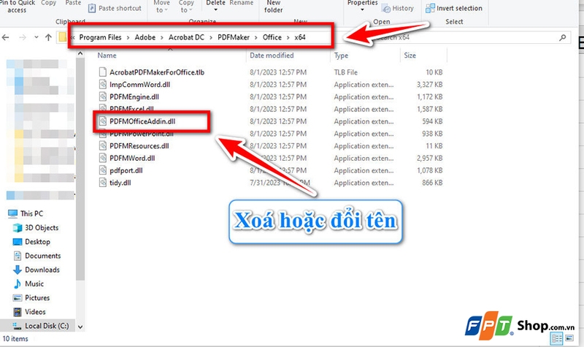This screenshot has height=347, width=584.
Task: Click the 10 items status text
Action: (x=15, y=339)
